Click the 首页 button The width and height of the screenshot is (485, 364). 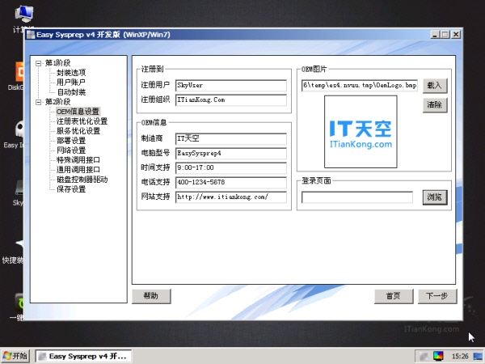coord(394,296)
